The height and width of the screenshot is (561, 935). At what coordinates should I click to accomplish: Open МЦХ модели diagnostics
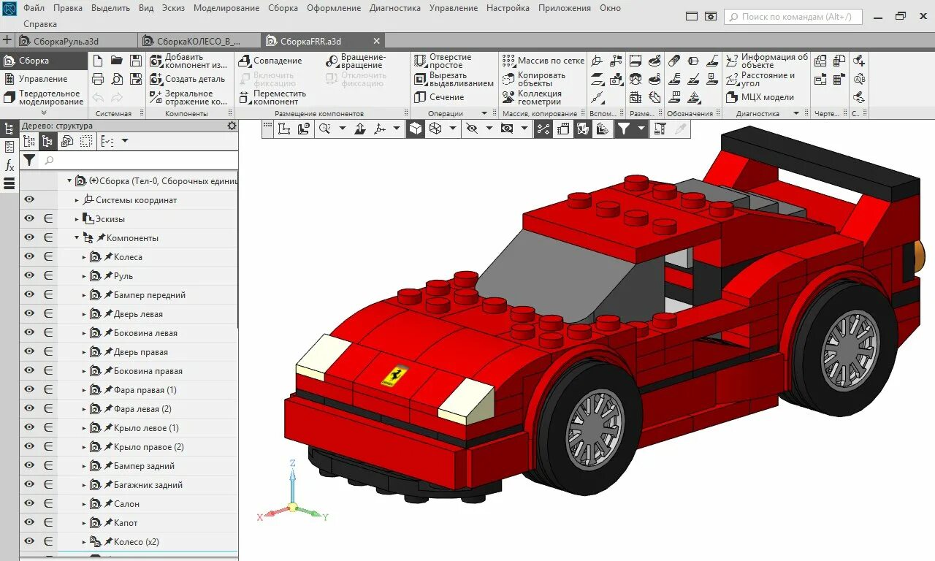(760, 97)
